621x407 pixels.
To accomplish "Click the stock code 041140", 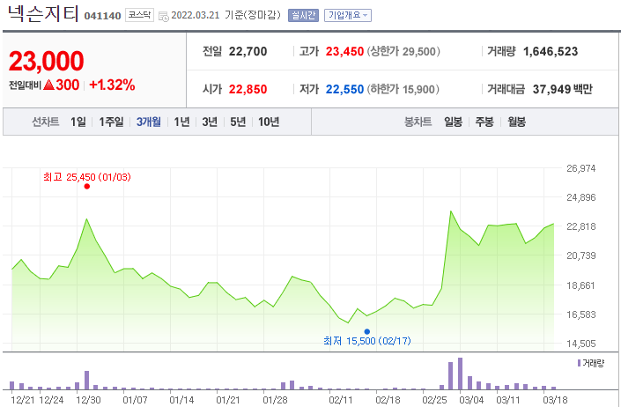I will click(x=102, y=16).
